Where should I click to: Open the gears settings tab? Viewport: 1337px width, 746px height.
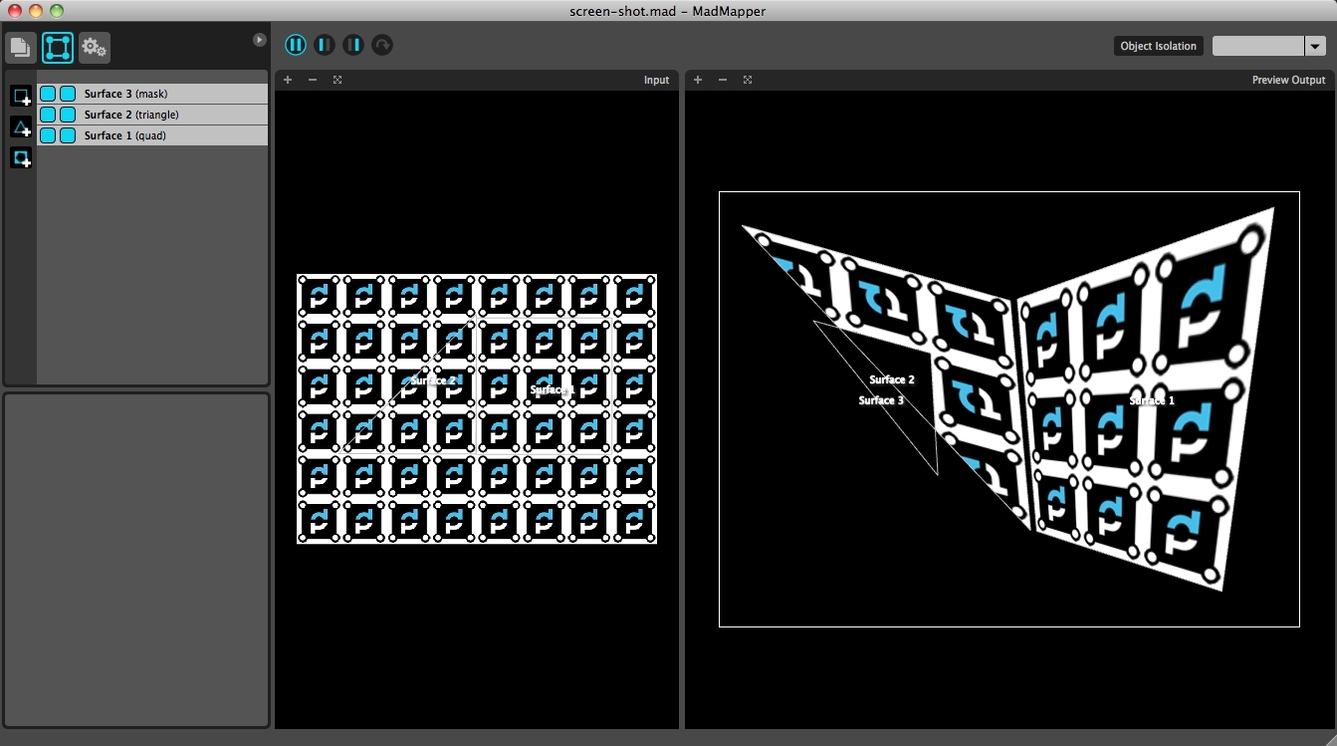(x=95, y=47)
